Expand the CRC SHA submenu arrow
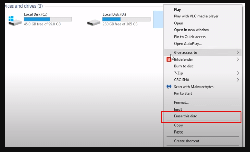The height and width of the screenshot is (152, 250). 238,80
